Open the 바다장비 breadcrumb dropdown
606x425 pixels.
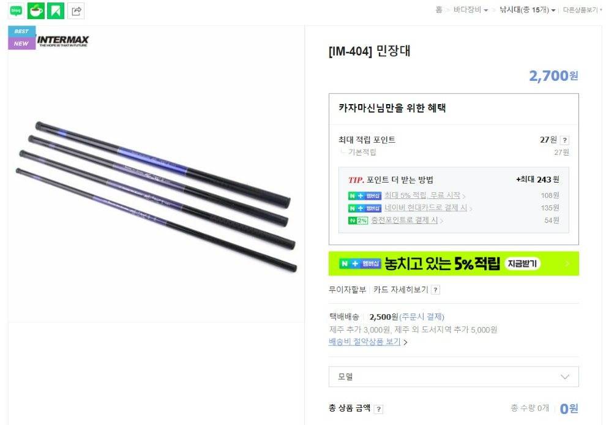[471, 10]
